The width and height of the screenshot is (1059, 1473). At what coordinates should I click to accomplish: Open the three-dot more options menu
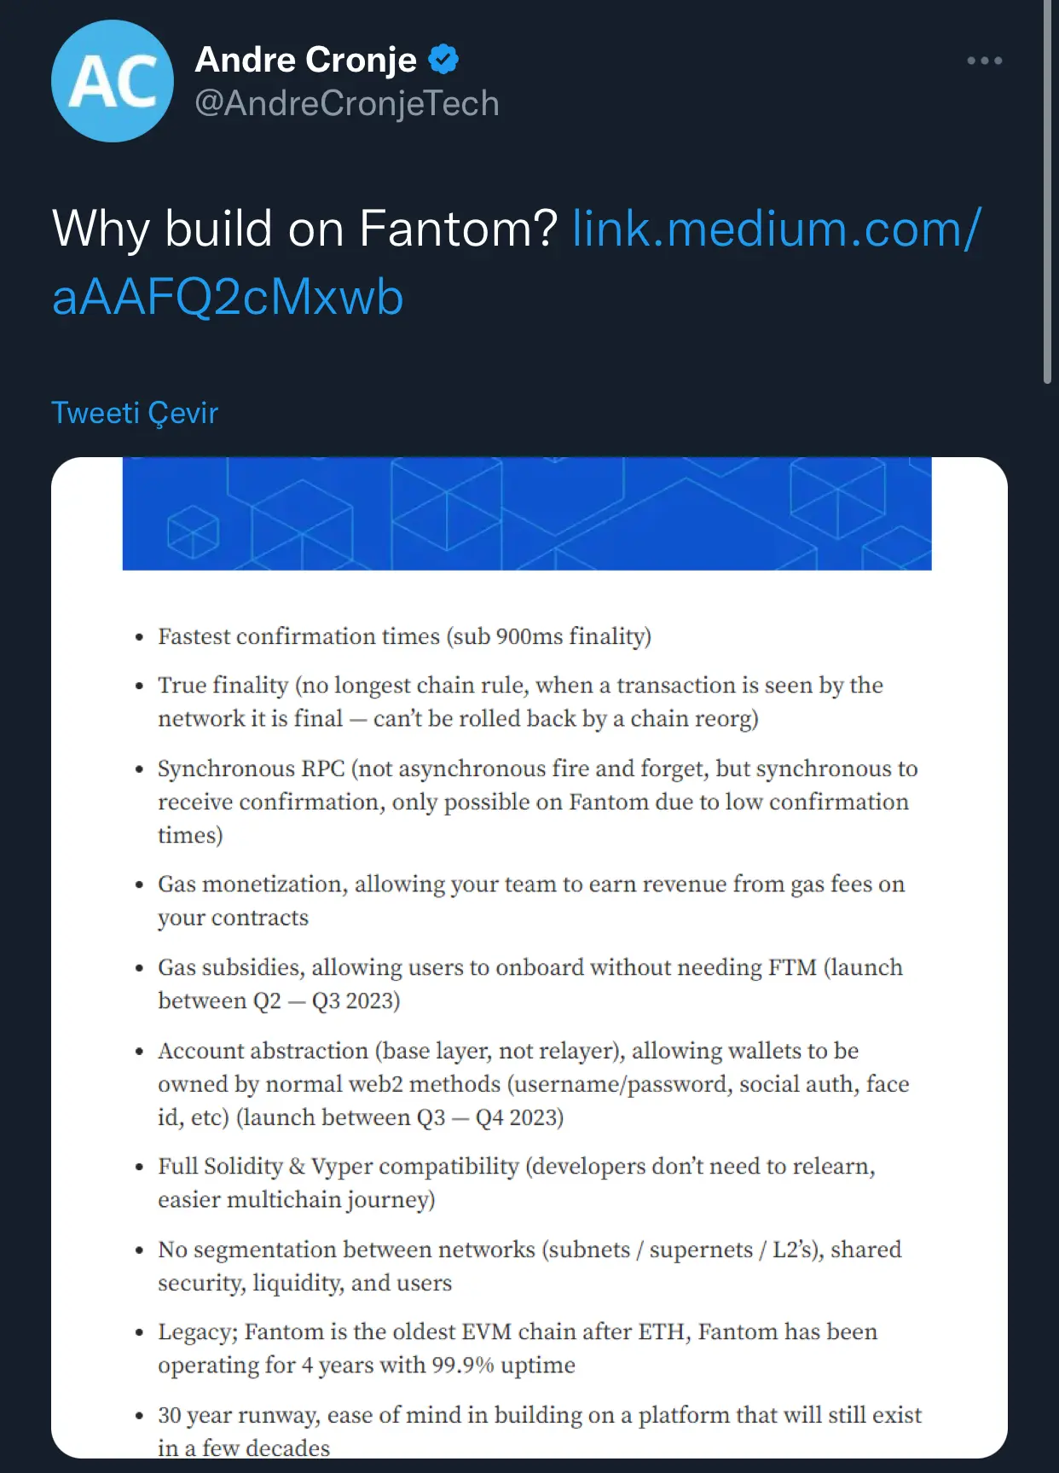point(985,61)
